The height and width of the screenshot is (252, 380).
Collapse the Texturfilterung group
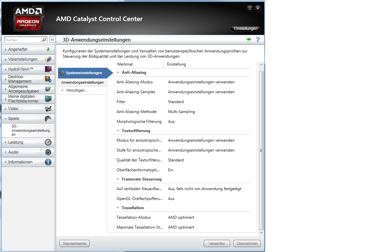118,131
